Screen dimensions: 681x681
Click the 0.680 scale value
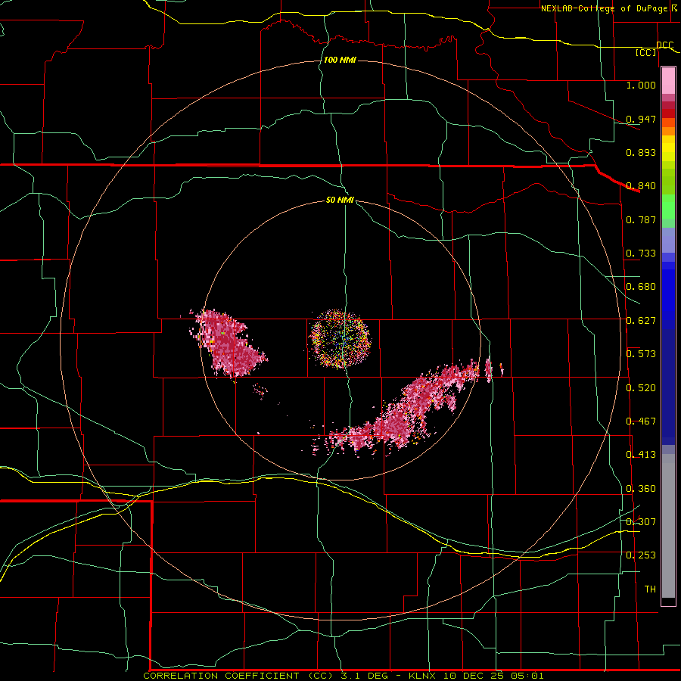(641, 287)
